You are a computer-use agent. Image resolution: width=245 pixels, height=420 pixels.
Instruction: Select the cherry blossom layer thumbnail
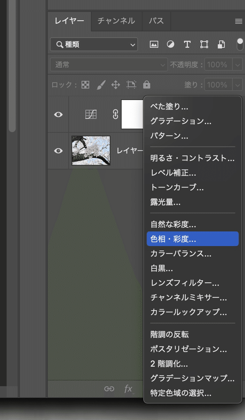[x=91, y=151]
